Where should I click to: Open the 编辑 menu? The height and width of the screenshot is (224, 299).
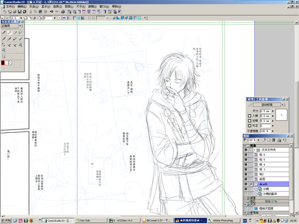[x=22, y=6]
